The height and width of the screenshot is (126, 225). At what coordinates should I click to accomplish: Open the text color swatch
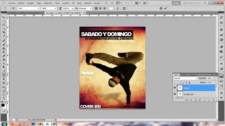coord(111,8)
